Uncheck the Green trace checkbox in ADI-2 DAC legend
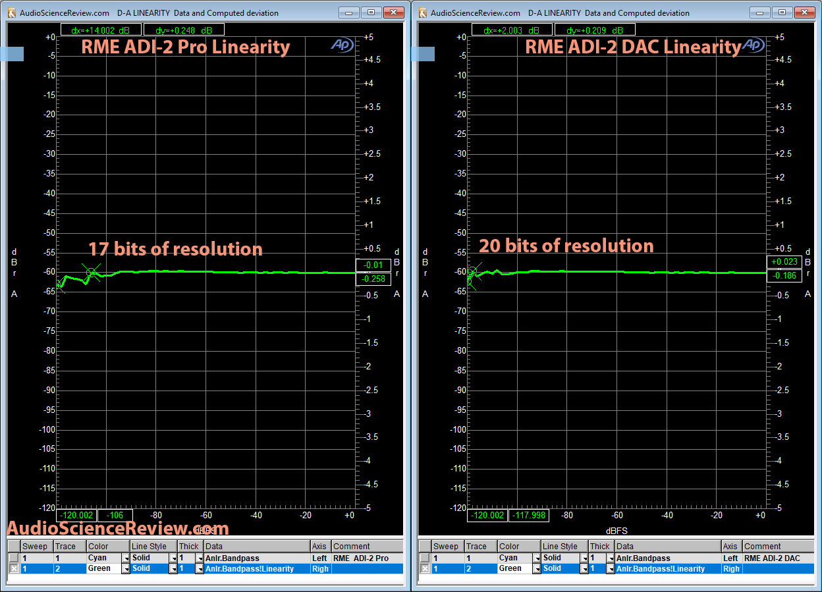This screenshot has width=822, height=592. point(424,568)
